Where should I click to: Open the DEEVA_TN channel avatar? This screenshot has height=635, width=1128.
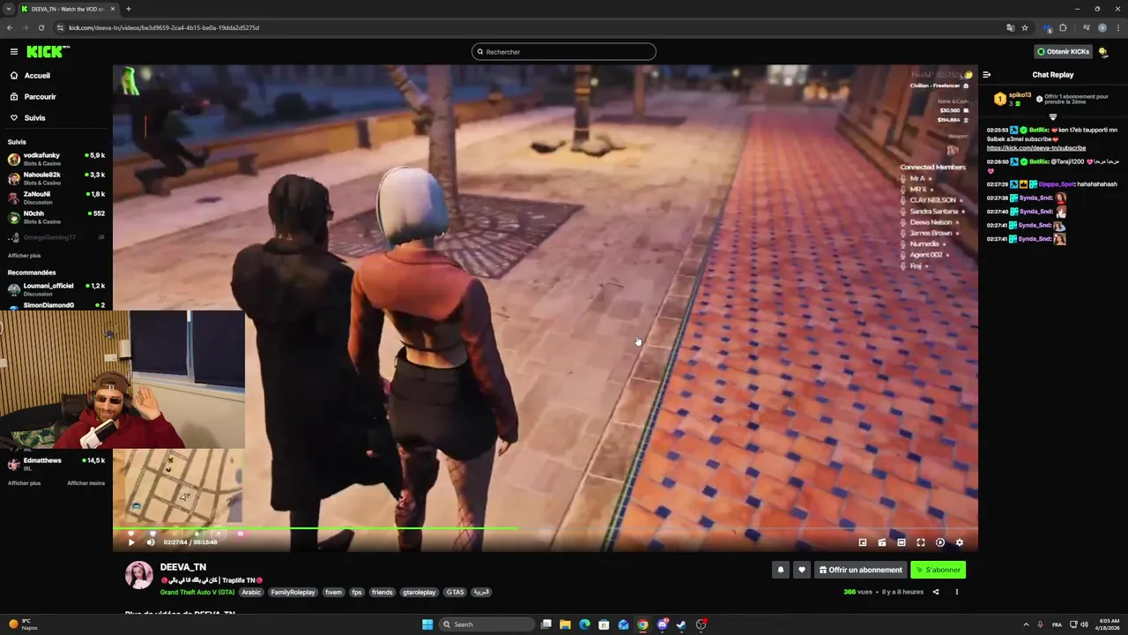(x=138, y=575)
